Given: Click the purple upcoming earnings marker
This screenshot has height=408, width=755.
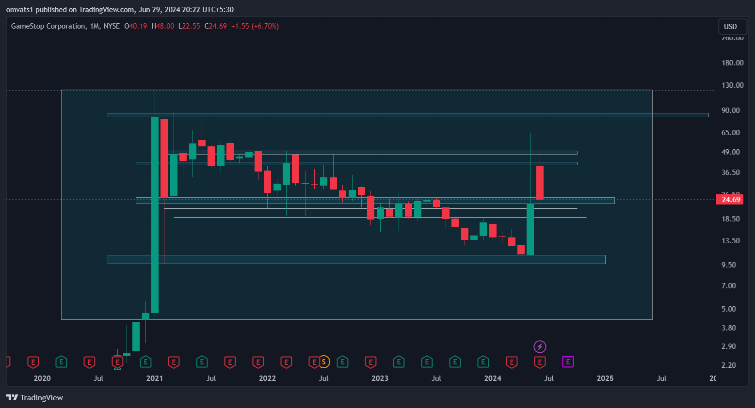Looking at the screenshot, I should point(568,361).
